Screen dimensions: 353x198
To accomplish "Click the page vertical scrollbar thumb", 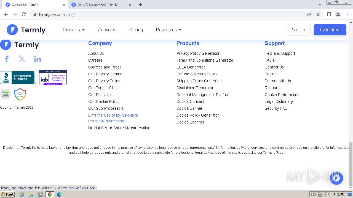I will click(x=351, y=164).
